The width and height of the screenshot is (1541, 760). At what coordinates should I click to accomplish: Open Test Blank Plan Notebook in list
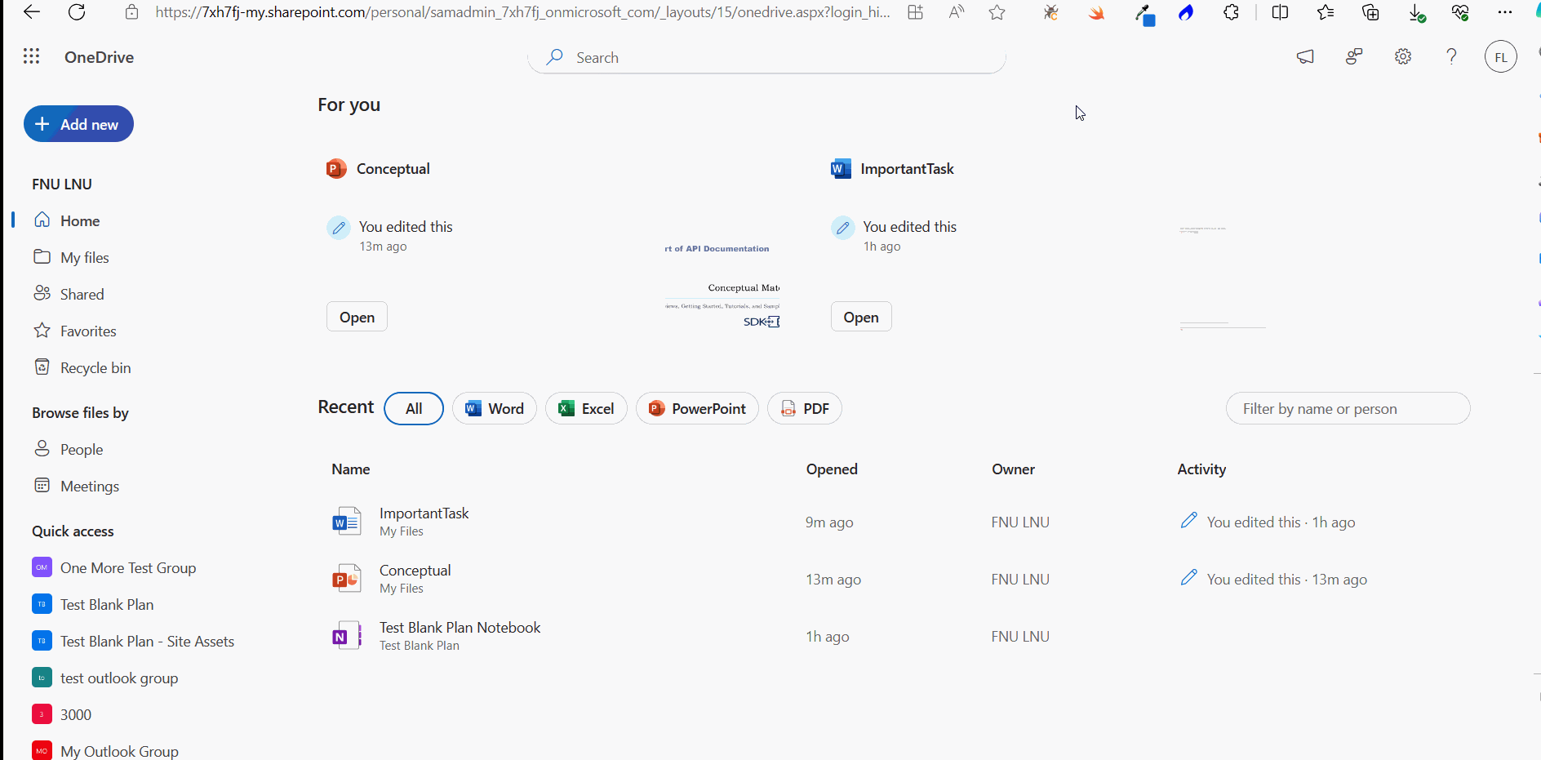[x=460, y=627]
